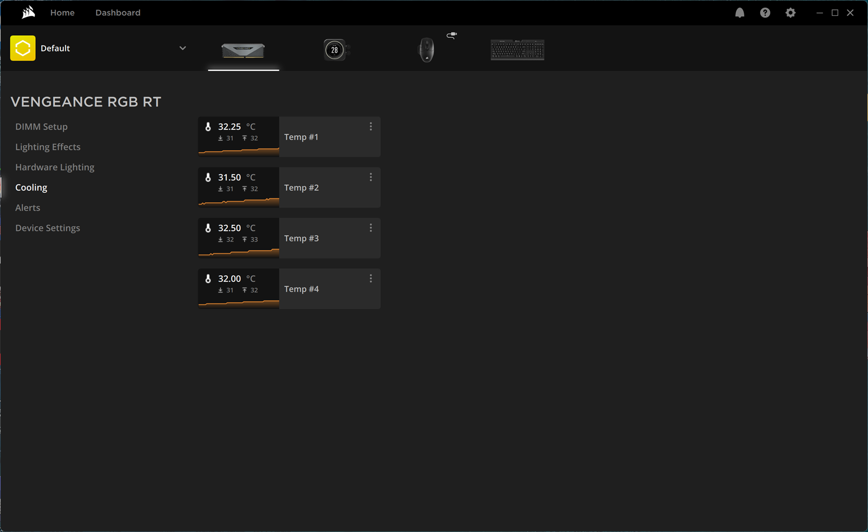Open the help question mark icon
The width and height of the screenshot is (868, 532).
tap(765, 12)
